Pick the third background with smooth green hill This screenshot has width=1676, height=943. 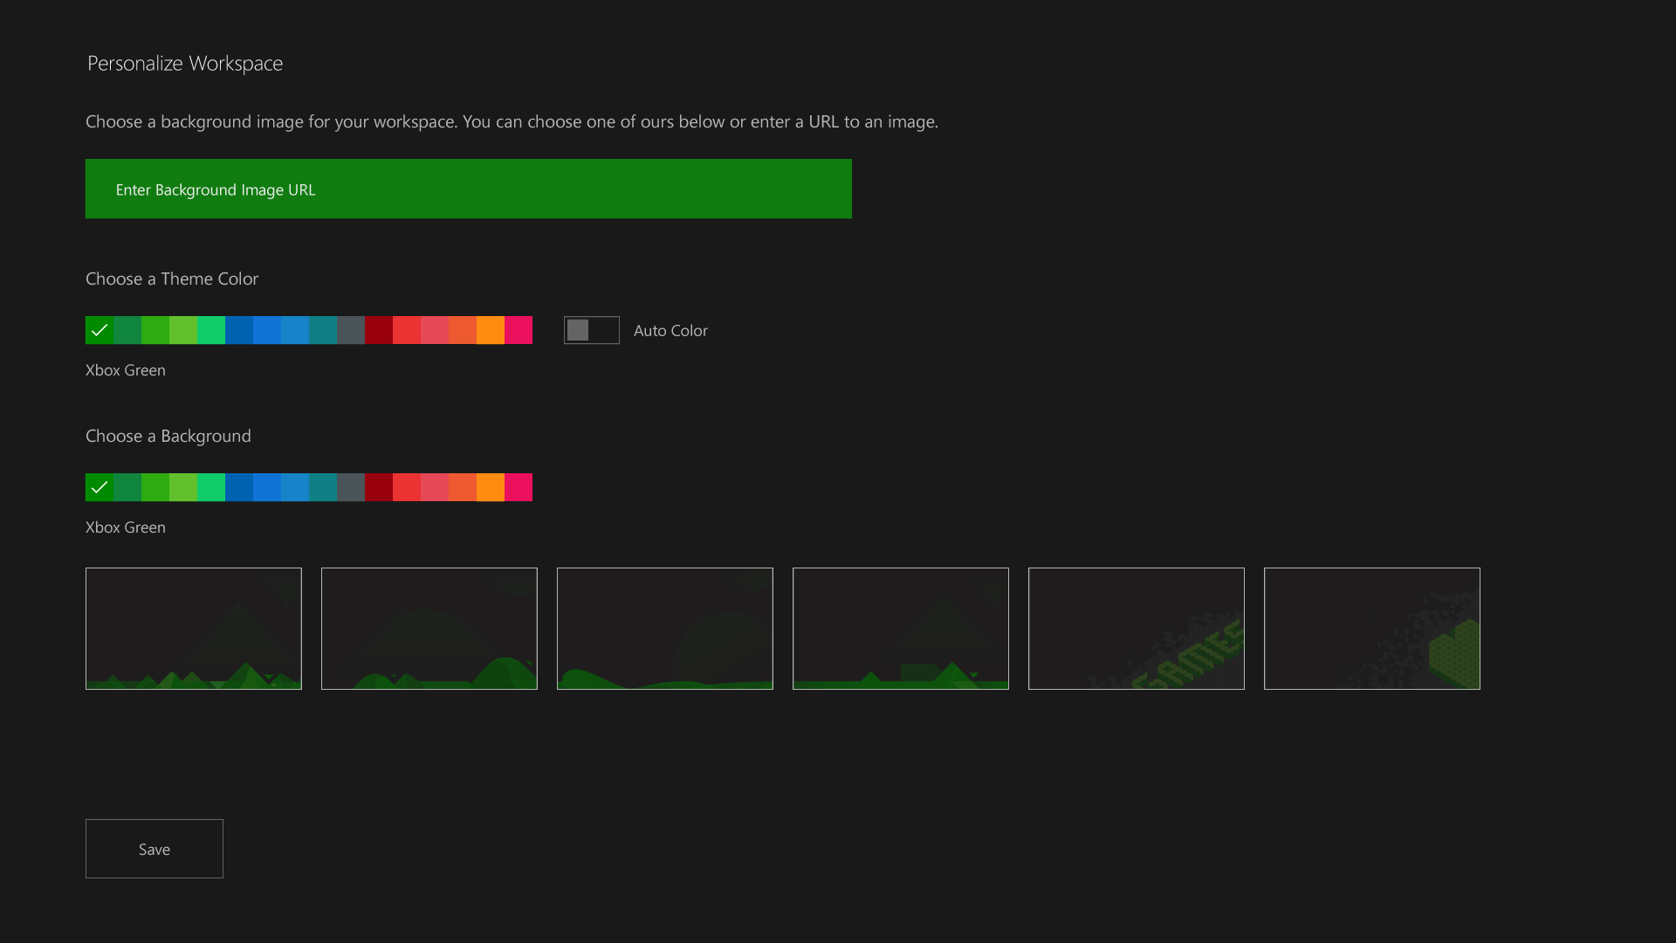pyautogui.click(x=664, y=628)
